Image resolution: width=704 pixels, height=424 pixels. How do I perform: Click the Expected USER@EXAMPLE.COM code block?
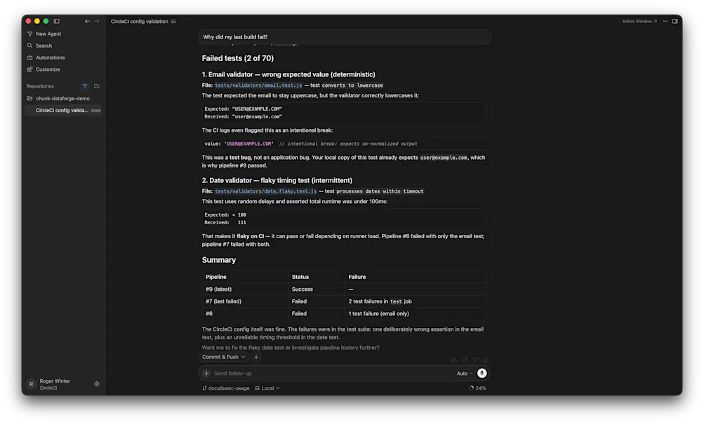tap(344, 113)
